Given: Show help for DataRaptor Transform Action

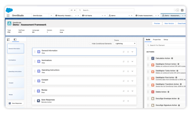Looking at the screenshot, I should [x=181, y=84].
